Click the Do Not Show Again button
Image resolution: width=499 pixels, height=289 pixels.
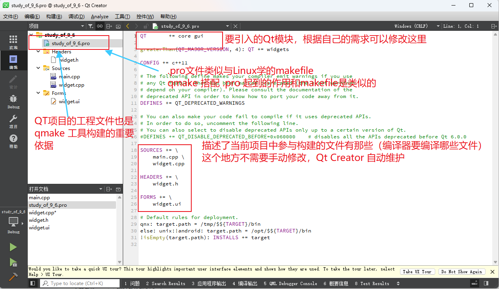462,272
